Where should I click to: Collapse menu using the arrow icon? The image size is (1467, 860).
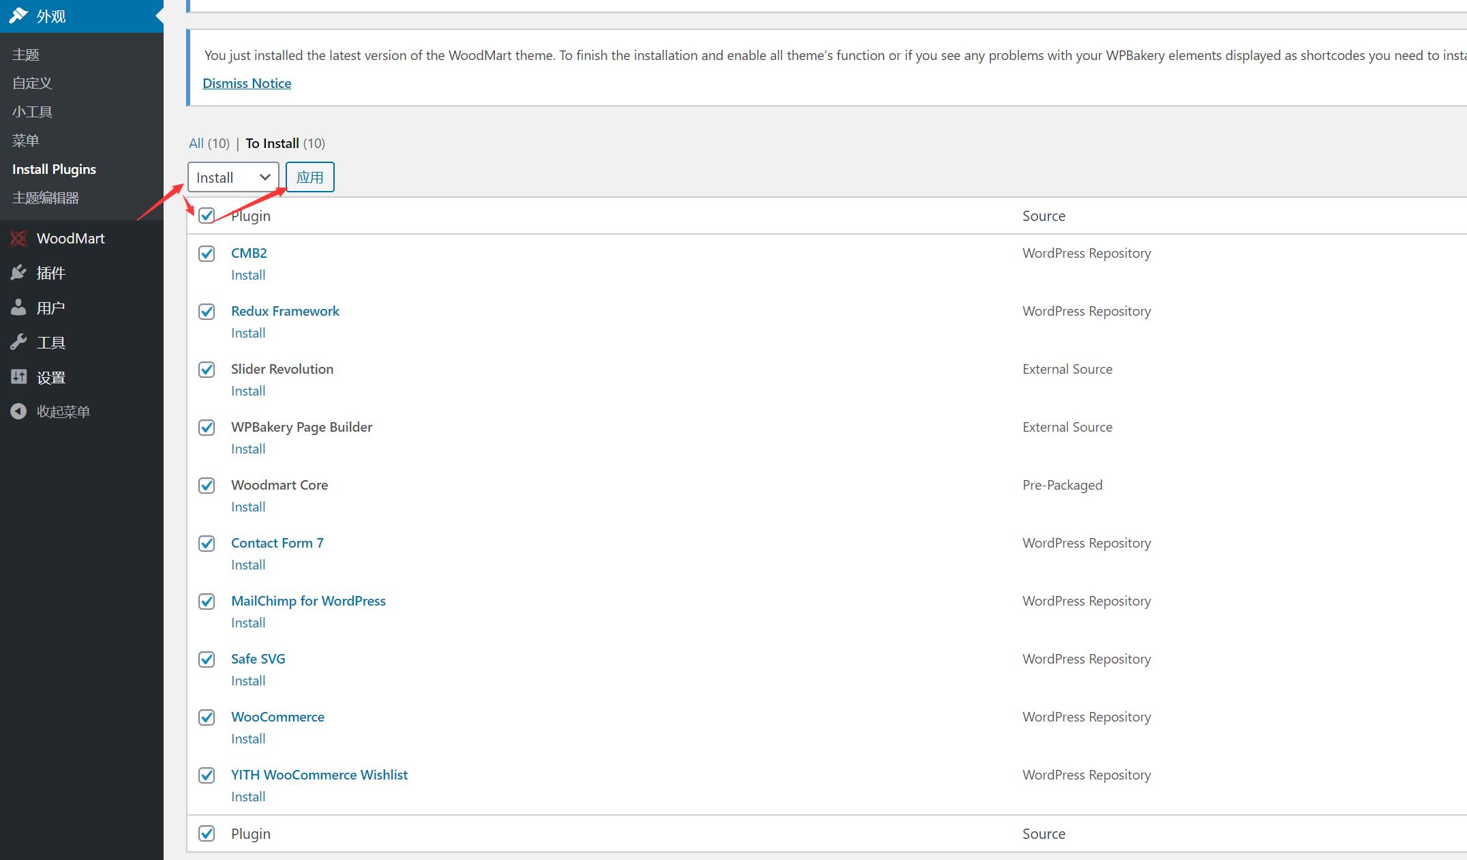pyautogui.click(x=18, y=411)
